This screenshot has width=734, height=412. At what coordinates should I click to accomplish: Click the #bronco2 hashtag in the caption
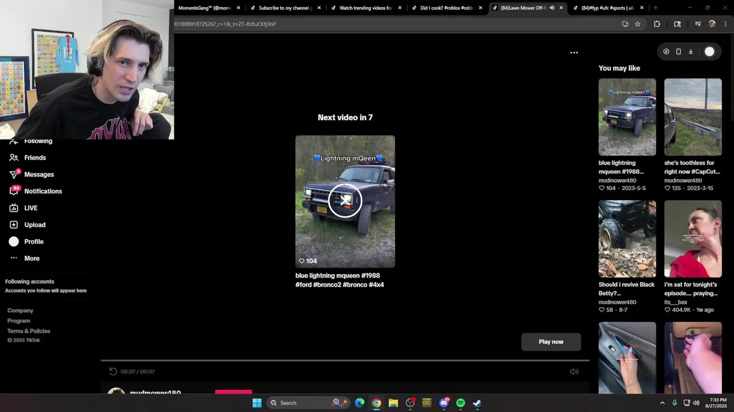327,285
